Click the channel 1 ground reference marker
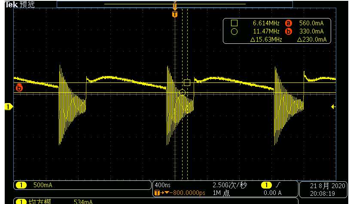Viewport: 350px width, 204px height. point(9,107)
